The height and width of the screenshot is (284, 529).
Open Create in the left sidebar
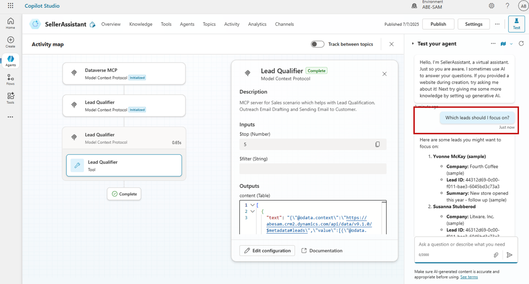click(10, 42)
